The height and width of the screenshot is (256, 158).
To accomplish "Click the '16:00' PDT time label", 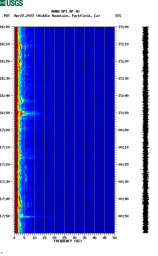I will tap(5, 27).
